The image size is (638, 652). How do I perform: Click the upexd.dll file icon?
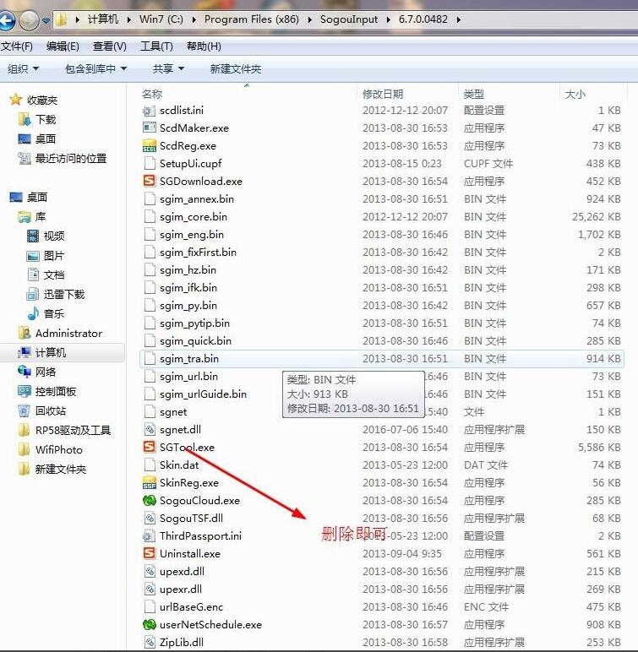[x=149, y=571]
